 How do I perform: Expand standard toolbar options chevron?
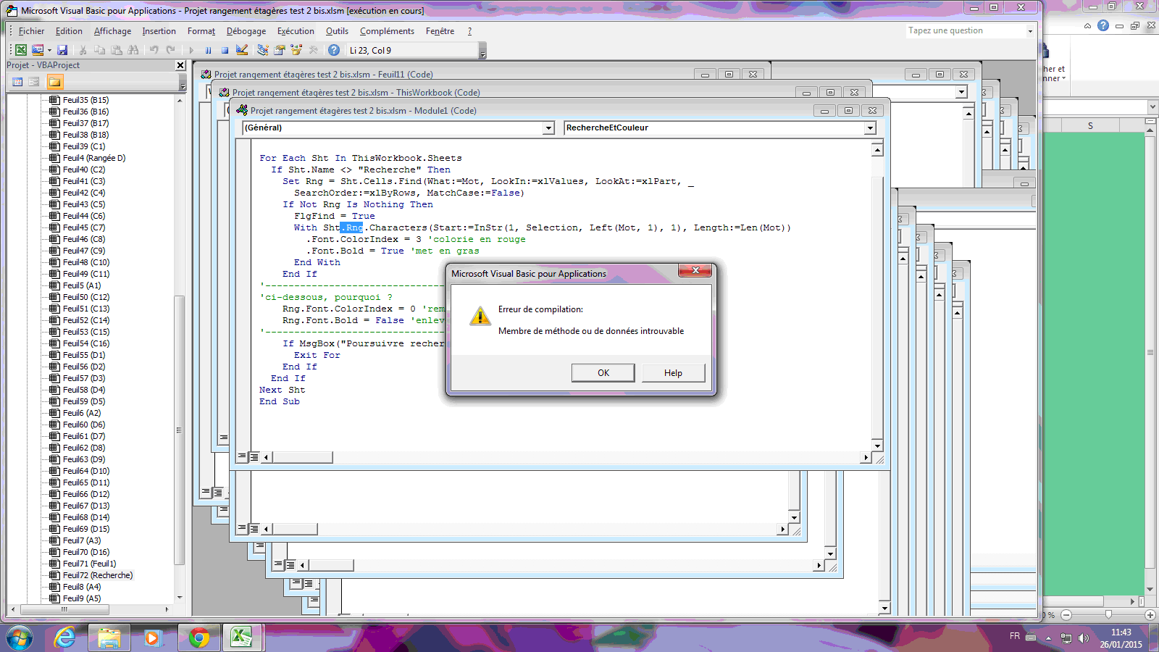(483, 51)
